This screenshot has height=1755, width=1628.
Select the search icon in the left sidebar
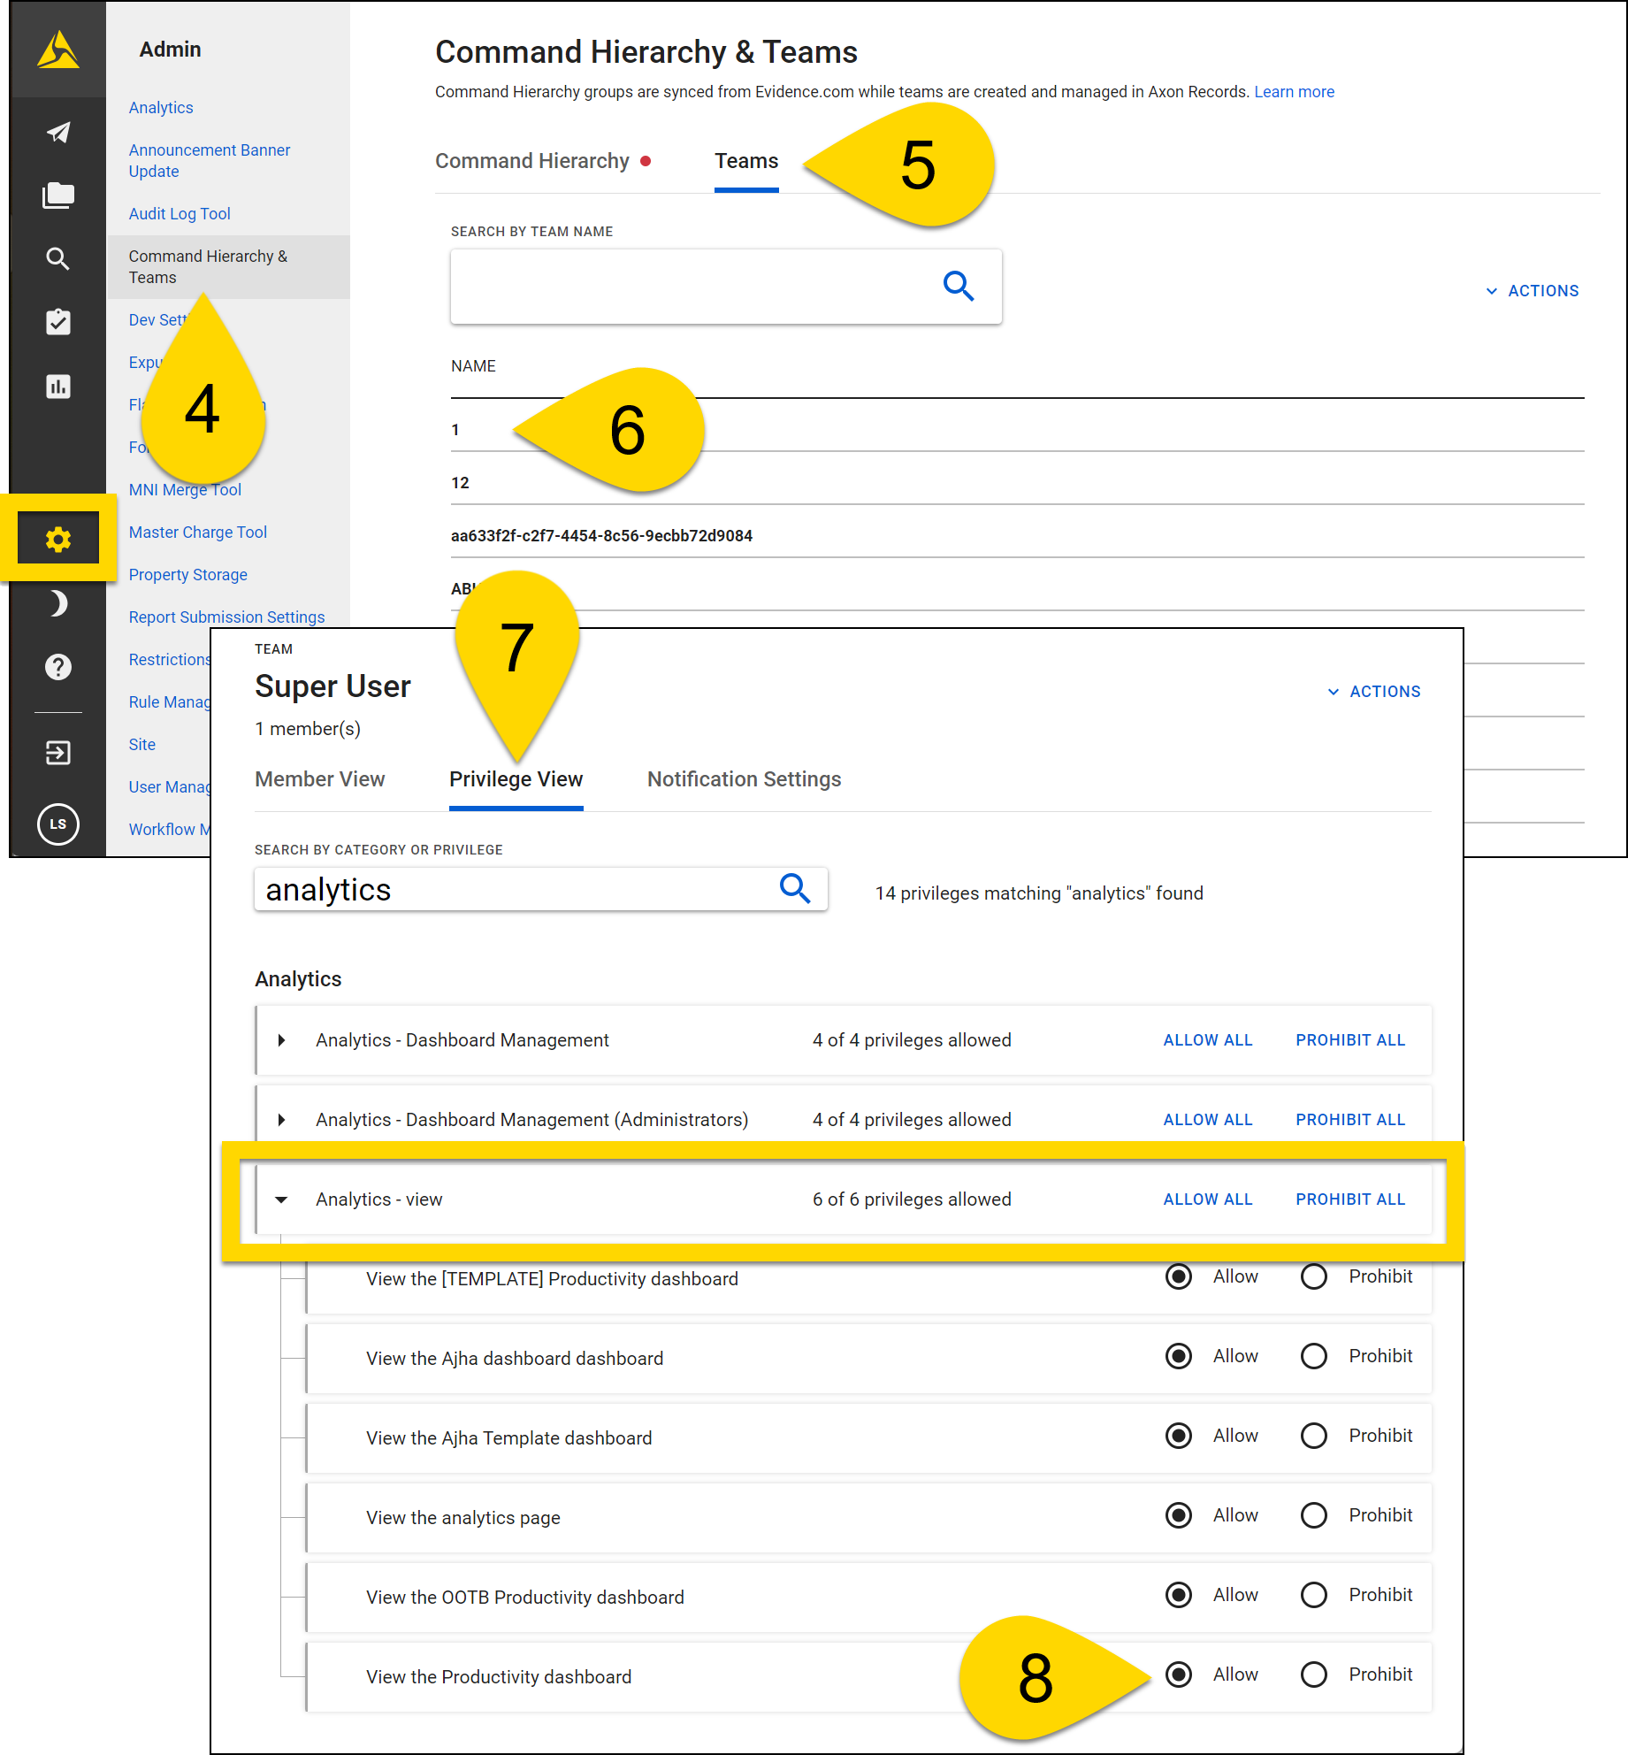(57, 258)
